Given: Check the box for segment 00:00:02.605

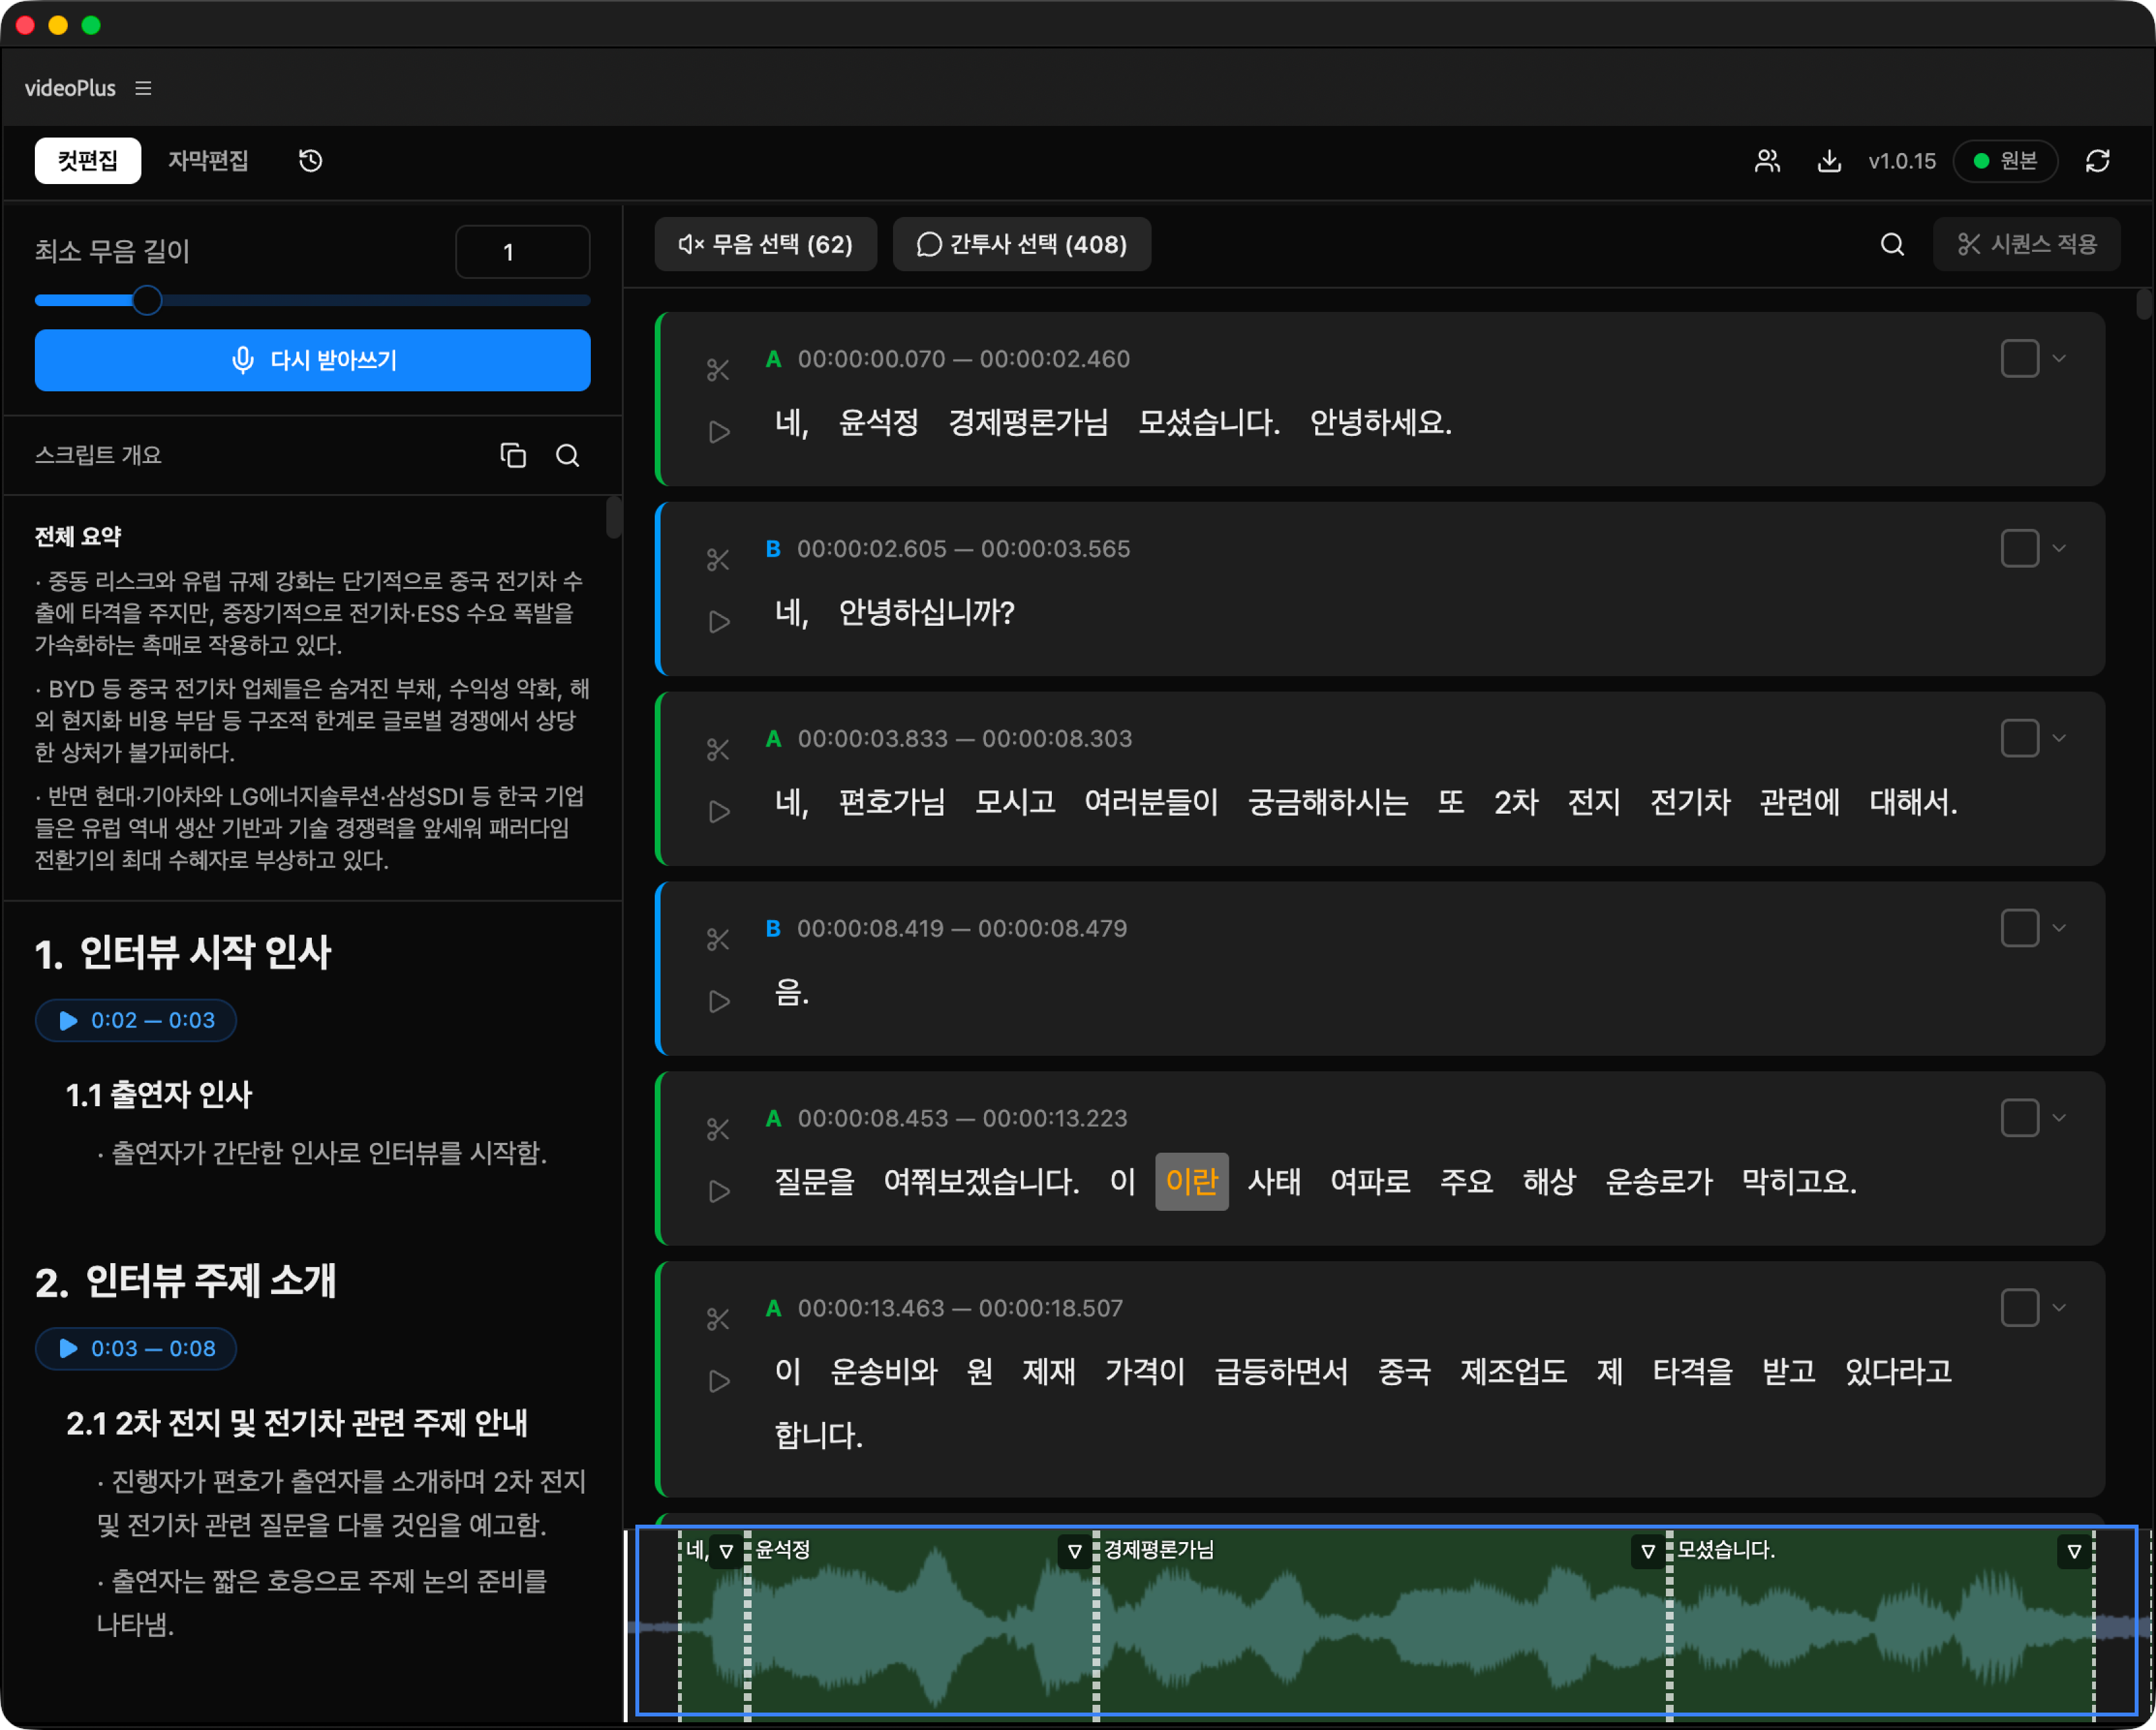Looking at the screenshot, I should point(2019,548).
